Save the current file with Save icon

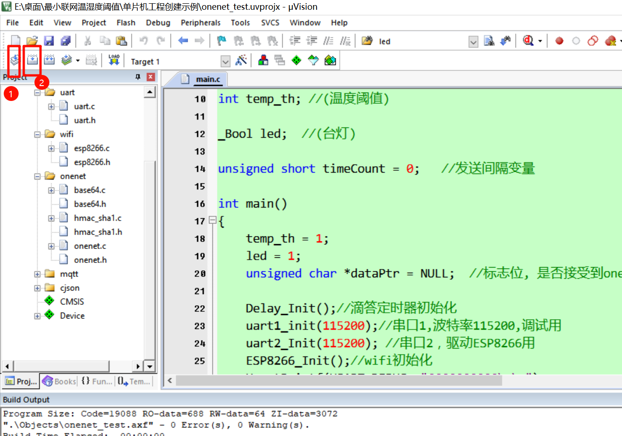point(49,41)
